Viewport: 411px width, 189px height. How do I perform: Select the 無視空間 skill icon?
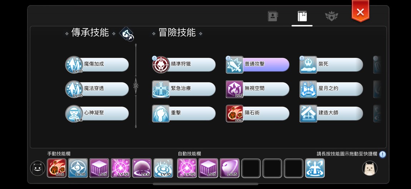tap(234, 89)
